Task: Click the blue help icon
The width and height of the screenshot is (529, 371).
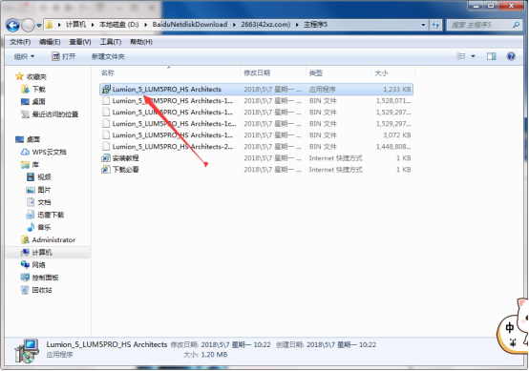Action: [x=511, y=56]
